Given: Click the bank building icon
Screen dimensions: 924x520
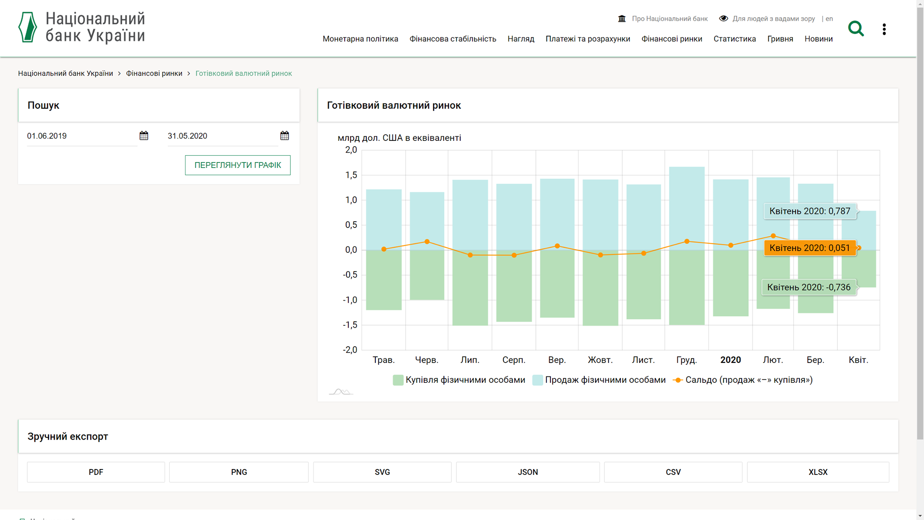Looking at the screenshot, I should (x=622, y=19).
